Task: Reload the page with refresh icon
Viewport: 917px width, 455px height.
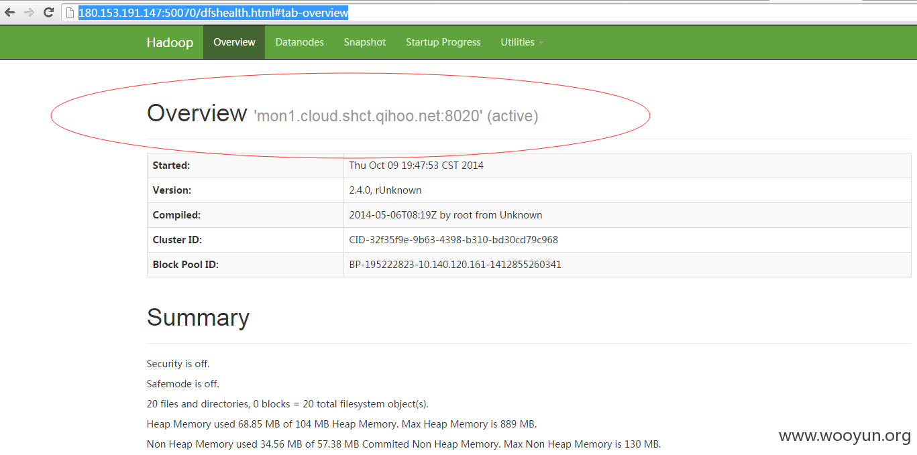Action: [48, 12]
